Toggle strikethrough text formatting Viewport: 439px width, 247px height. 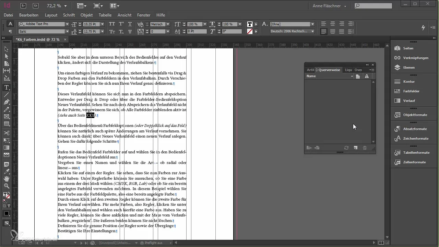(x=130, y=32)
